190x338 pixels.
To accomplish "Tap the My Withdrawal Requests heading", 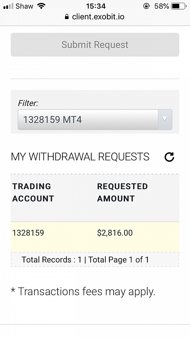I will [x=80, y=157].
